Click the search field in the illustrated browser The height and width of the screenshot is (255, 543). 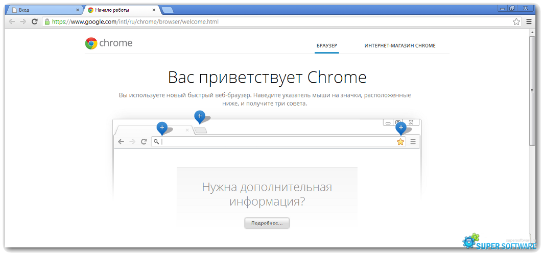pyautogui.click(x=278, y=142)
